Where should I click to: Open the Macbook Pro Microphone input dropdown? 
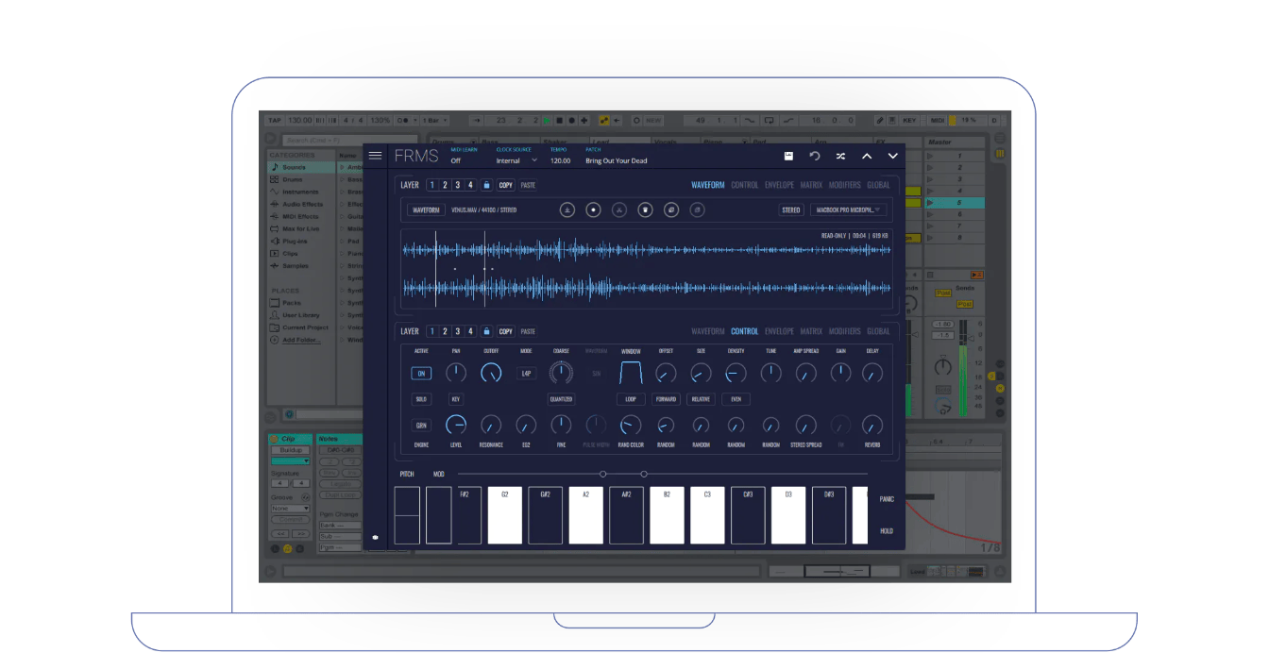pyautogui.click(x=849, y=209)
